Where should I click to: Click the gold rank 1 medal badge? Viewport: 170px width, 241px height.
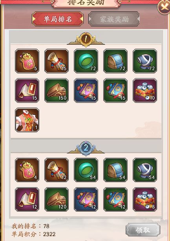point(86,39)
